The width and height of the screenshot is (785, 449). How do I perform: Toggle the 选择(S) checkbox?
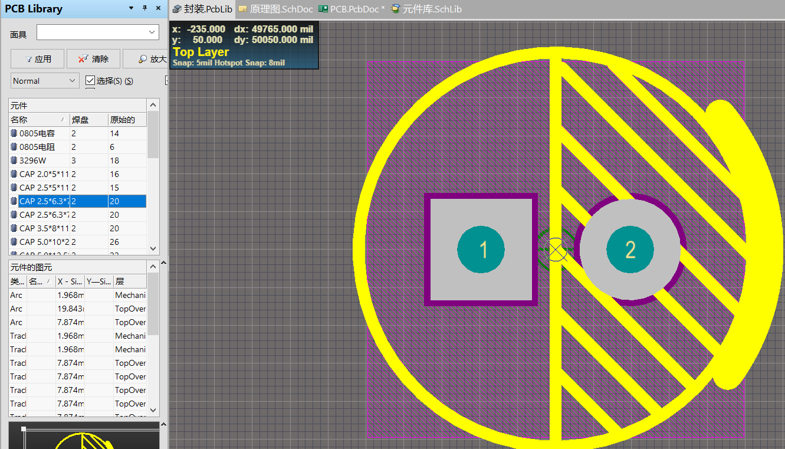[x=90, y=80]
